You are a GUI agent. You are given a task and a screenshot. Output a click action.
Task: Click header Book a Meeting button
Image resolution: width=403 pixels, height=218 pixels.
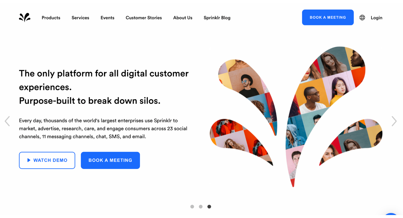pyautogui.click(x=328, y=17)
